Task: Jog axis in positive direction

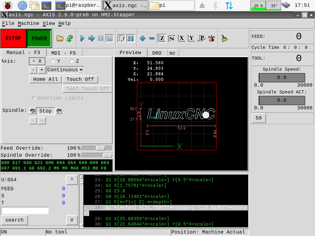Action: coord(42,70)
